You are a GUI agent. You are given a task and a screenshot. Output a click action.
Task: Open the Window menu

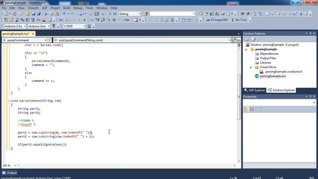[102, 8]
